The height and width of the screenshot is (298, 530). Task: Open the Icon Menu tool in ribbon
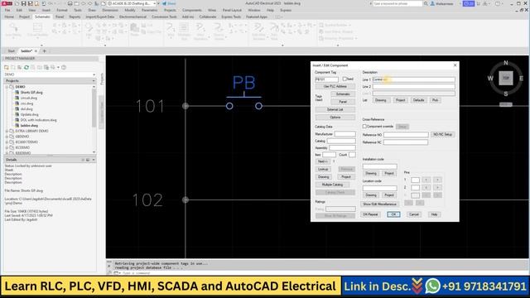click(13, 30)
